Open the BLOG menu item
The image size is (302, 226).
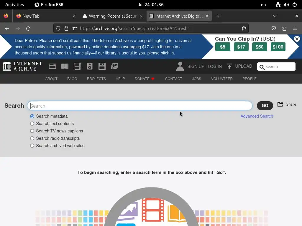tap(72, 79)
